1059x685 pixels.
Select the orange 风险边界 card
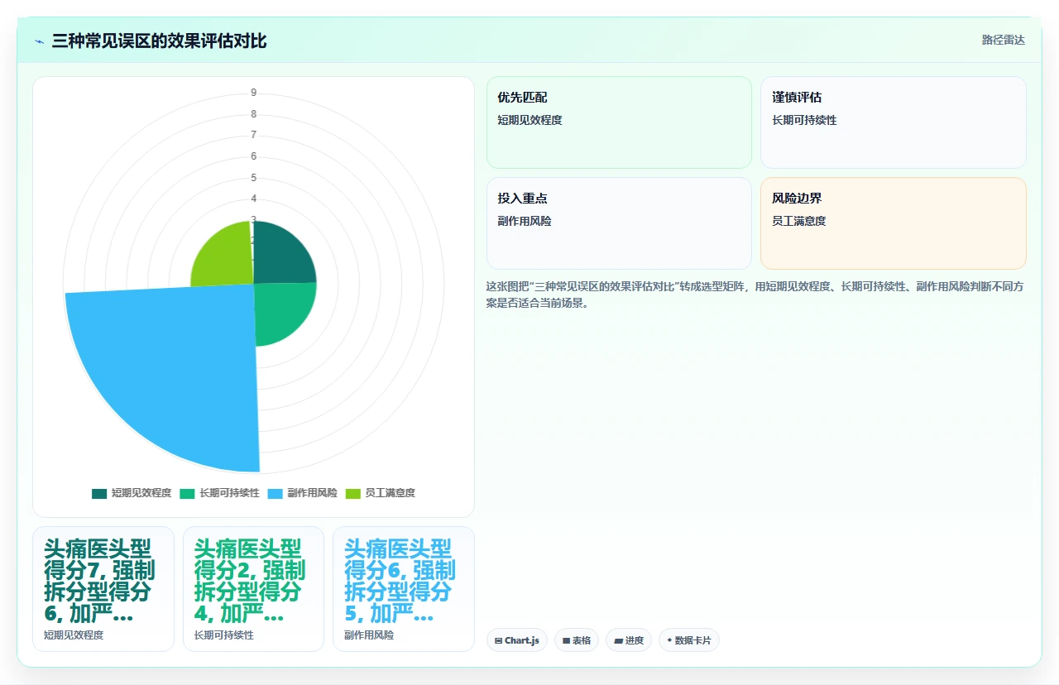point(894,223)
